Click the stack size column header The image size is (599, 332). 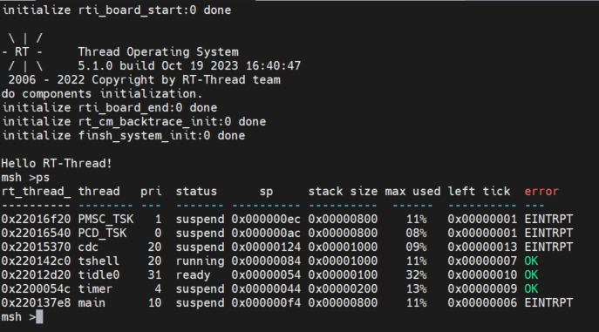coord(343,191)
